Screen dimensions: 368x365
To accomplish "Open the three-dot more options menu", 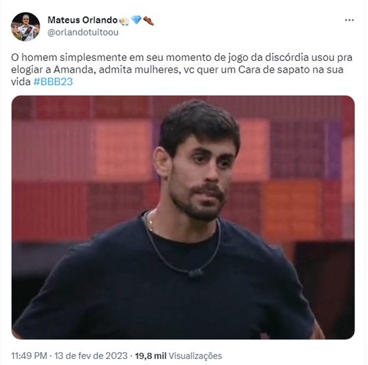I will point(349,20).
